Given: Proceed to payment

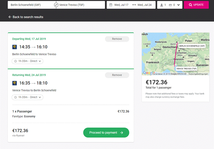Looking at the screenshot, I should point(106,133).
